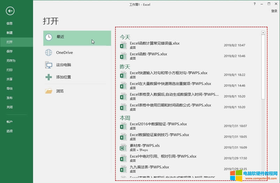Choose 导出 from the sidebar
280x183 pixels.
tap(9, 89)
